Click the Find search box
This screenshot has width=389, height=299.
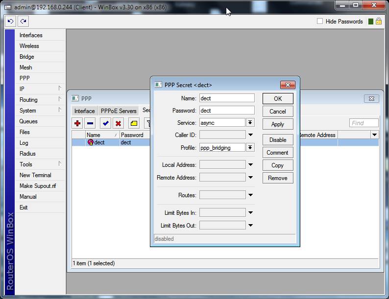364,123
